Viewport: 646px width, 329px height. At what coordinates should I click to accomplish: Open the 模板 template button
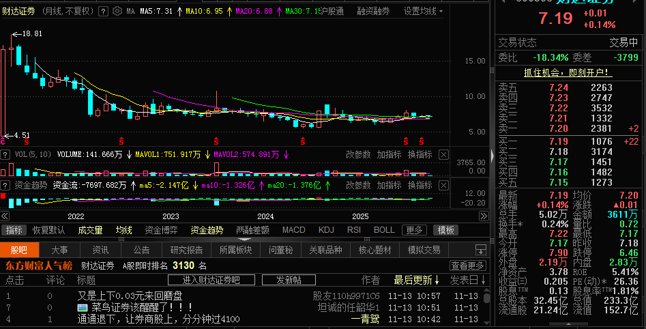click(445, 230)
